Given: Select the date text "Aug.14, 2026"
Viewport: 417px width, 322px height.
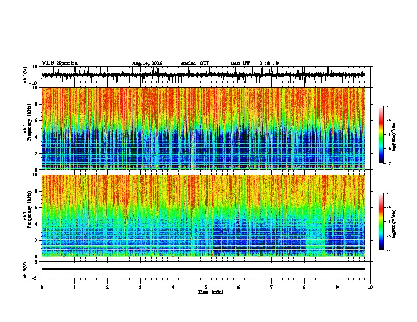Looking at the screenshot, I should [147, 63].
